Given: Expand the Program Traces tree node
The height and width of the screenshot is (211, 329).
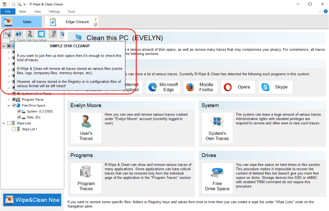Looking at the screenshot, I should pos(9,100).
